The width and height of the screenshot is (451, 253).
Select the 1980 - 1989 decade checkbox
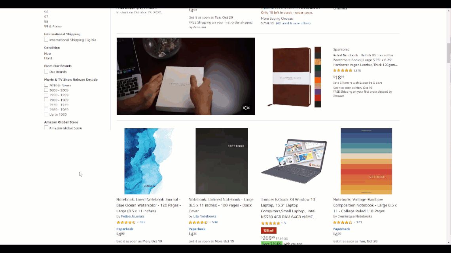tap(46, 99)
